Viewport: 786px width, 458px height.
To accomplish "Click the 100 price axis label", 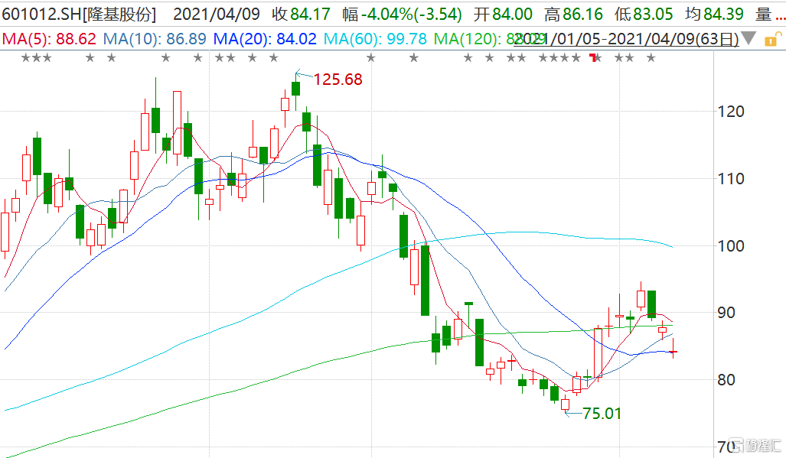I will [731, 245].
